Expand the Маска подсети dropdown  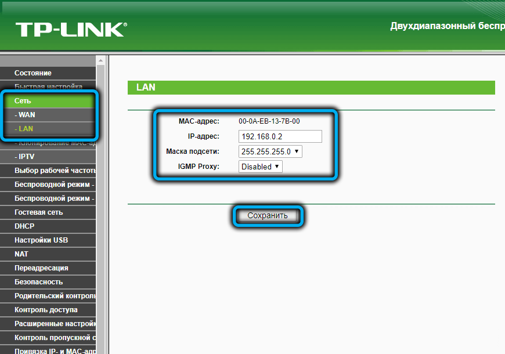pyautogui.click(x=270, y=151)
